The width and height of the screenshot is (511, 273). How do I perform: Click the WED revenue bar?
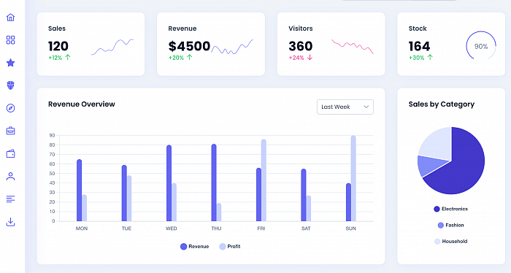169,183
